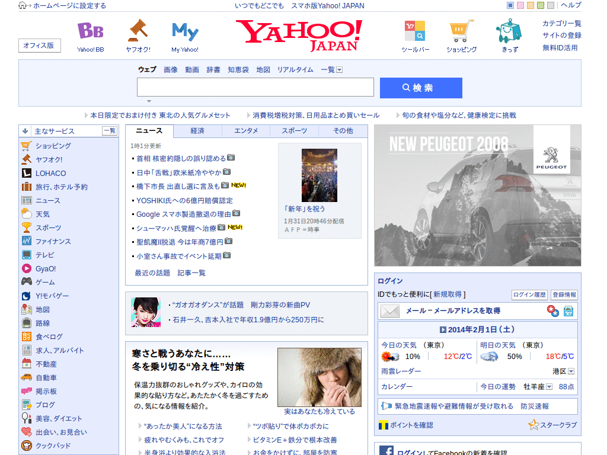Click inside the search input field

pos(255,87)
